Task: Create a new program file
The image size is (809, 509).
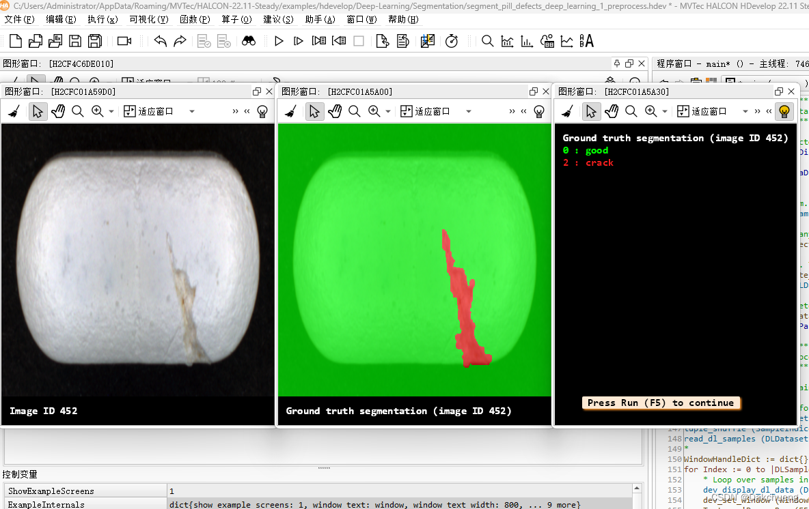Action: [16, 41]
